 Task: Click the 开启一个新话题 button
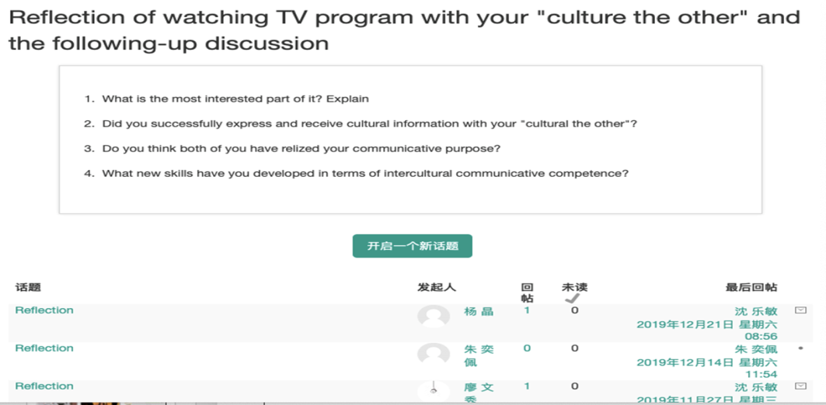pos(412,246)
